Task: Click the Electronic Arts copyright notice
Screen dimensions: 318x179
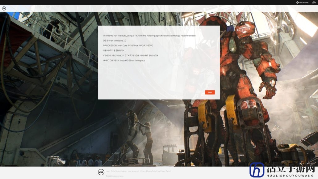Action: coord(115,176)
